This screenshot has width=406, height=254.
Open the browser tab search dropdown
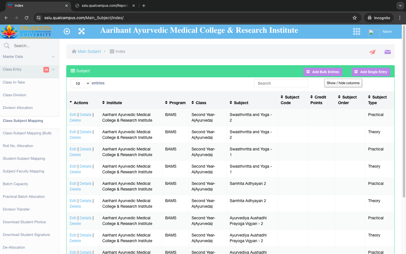click(400, 6)
